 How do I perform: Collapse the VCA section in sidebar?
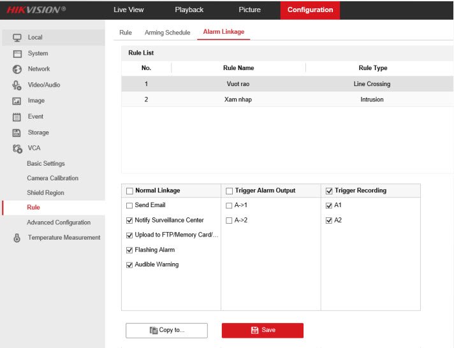[x=34, y=148]
